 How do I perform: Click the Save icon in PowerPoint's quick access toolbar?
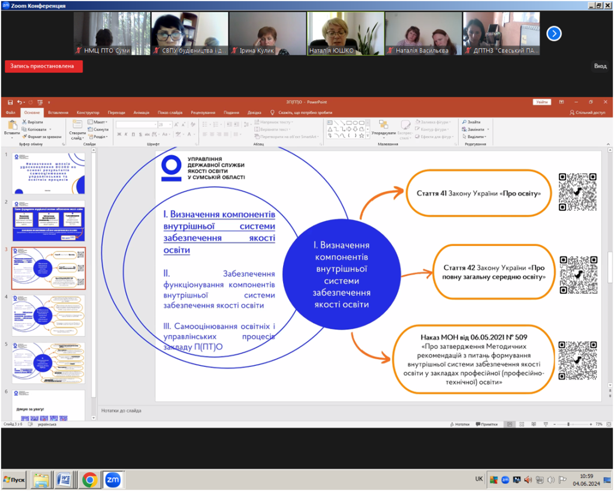click(10, 102)
